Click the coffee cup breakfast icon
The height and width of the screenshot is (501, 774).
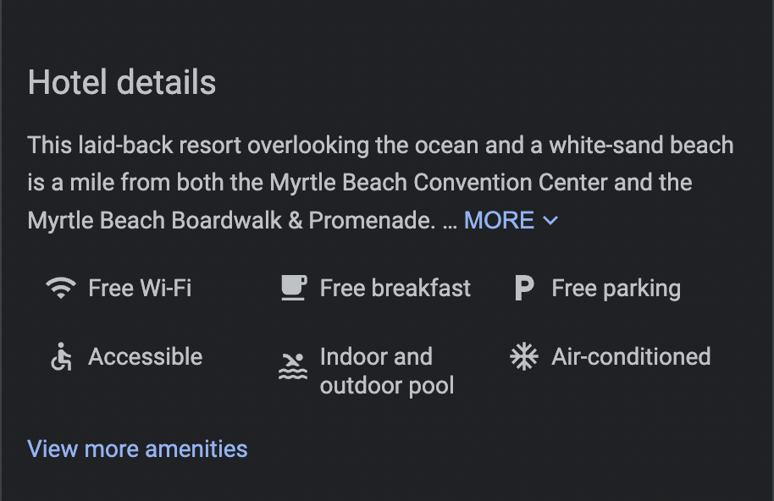click(x=292, y=289)
